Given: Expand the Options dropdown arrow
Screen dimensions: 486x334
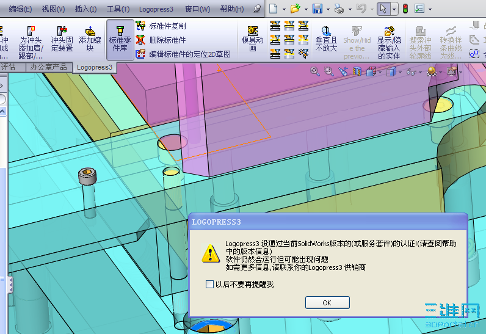Looking at the screenshot, I should tap(430, 9).
